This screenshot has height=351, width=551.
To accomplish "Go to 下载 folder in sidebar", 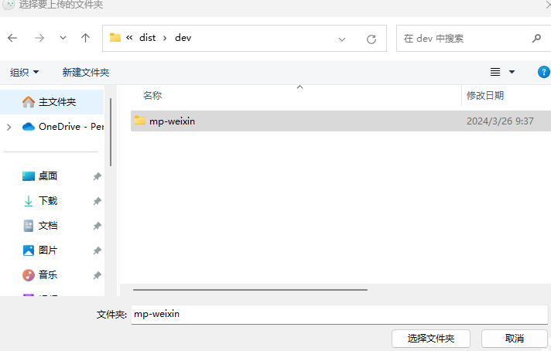I will 39,201.
